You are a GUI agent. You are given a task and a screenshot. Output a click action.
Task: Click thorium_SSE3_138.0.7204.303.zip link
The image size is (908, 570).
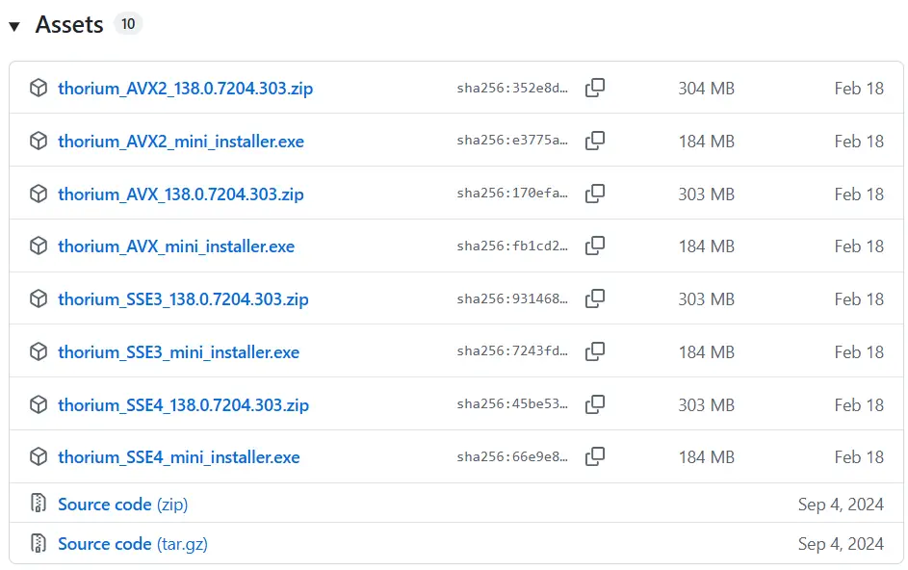pyautogui.click(x=183, y=299)
